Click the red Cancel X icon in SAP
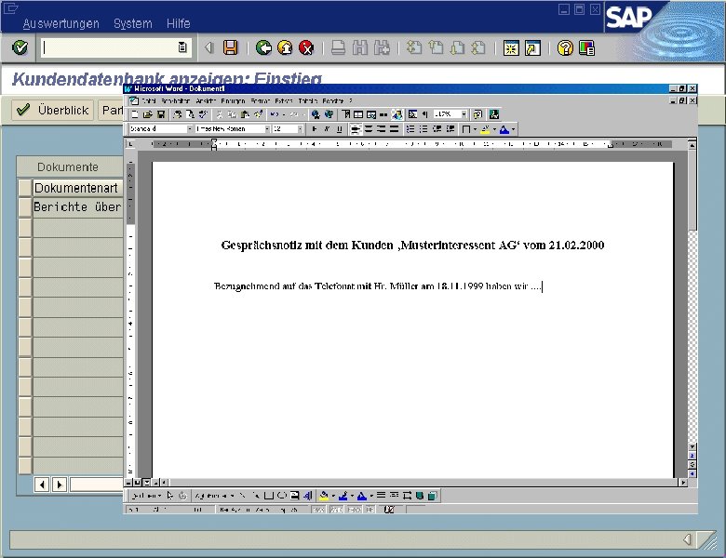Screen dimensions: 726x558 point(306,47)
